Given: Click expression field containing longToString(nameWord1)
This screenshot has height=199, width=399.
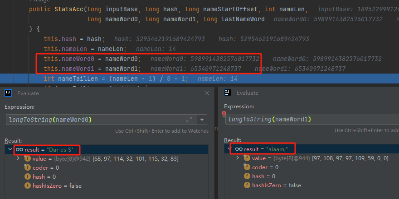Looking at the screenshot, I should (x=312, y=119).
